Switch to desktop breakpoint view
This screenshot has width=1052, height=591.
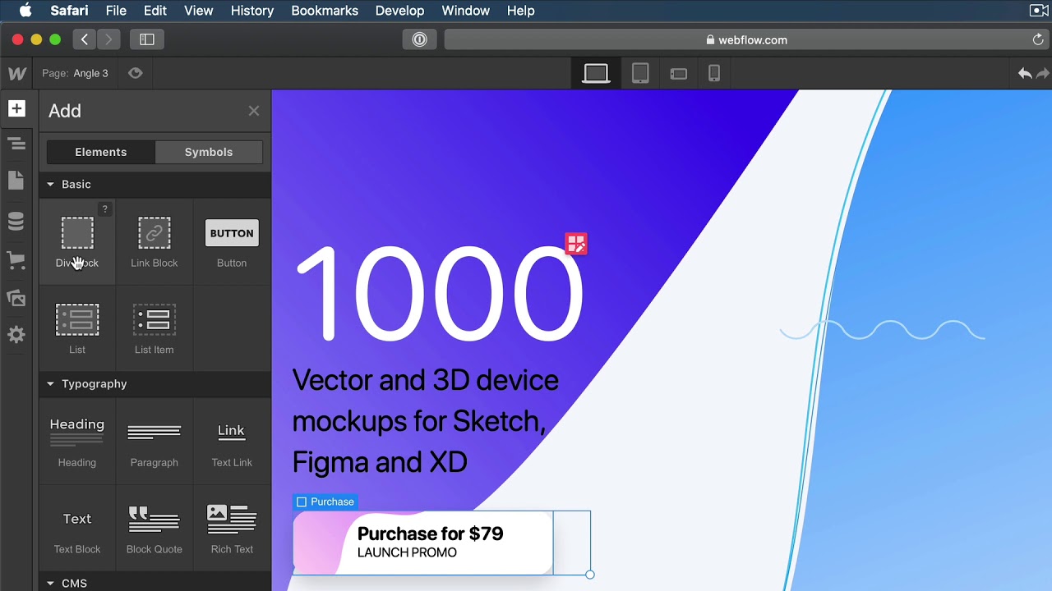pyautogui.click(x=596, y=73)
